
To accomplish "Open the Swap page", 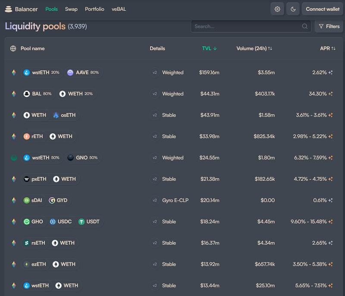I will 71,9.
